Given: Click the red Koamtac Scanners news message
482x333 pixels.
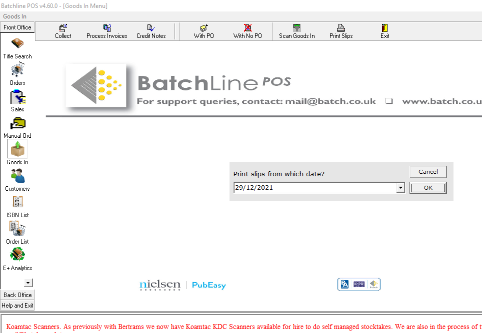Looking at the screenshot, I should click(244, 327).
